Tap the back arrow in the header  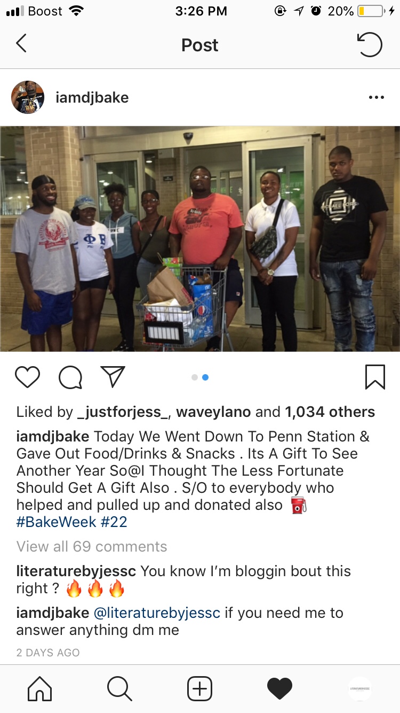point(21,44)
